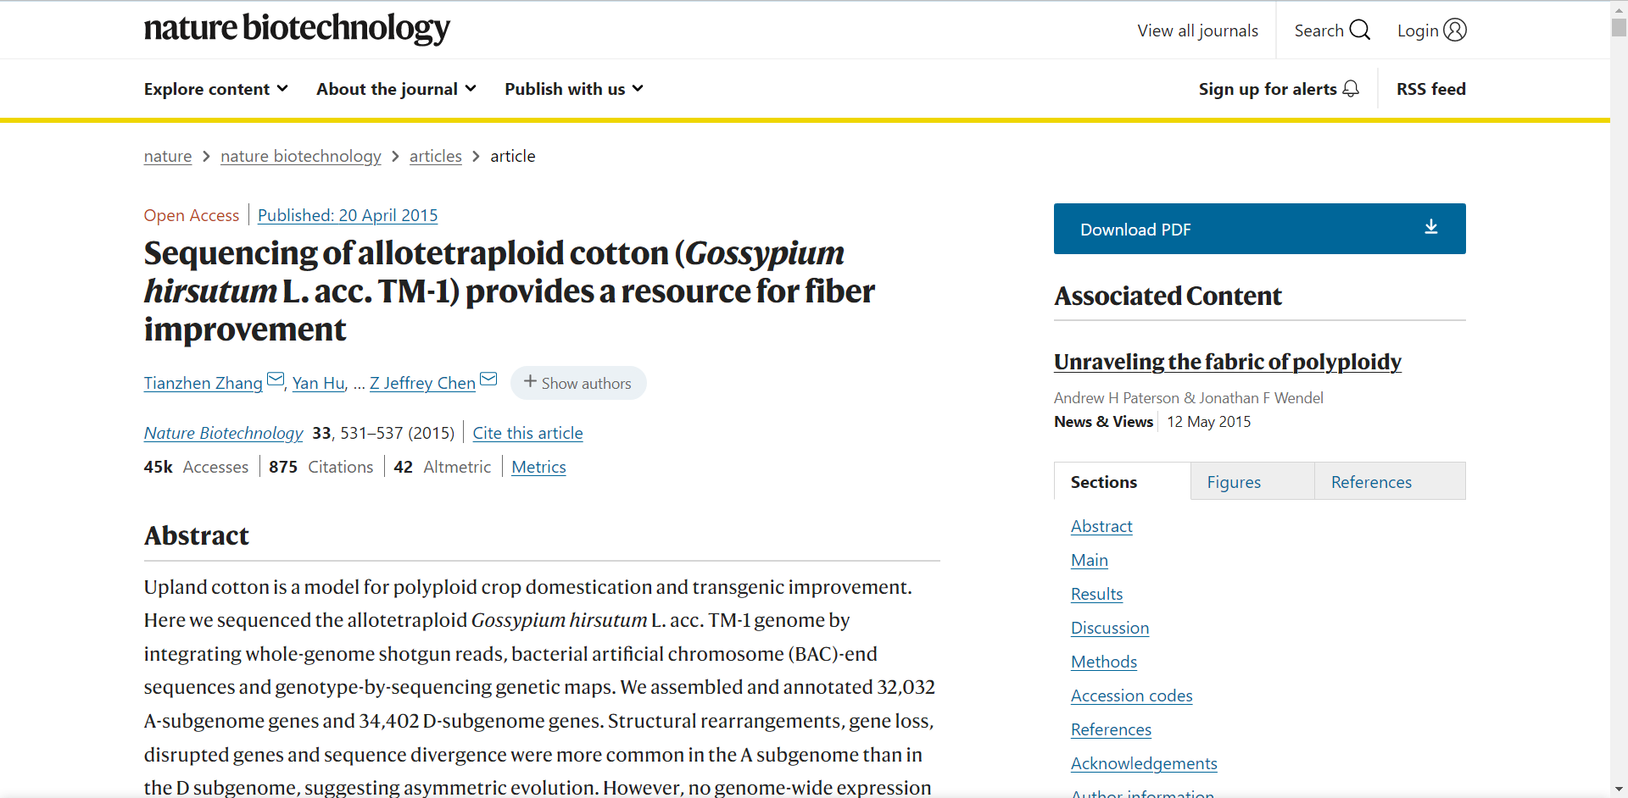Image resolution: width=1628 pixels, height=798 pixels.
Task: Click envelope icon next to Tianzhen Zhang
Action: point(276,379)
